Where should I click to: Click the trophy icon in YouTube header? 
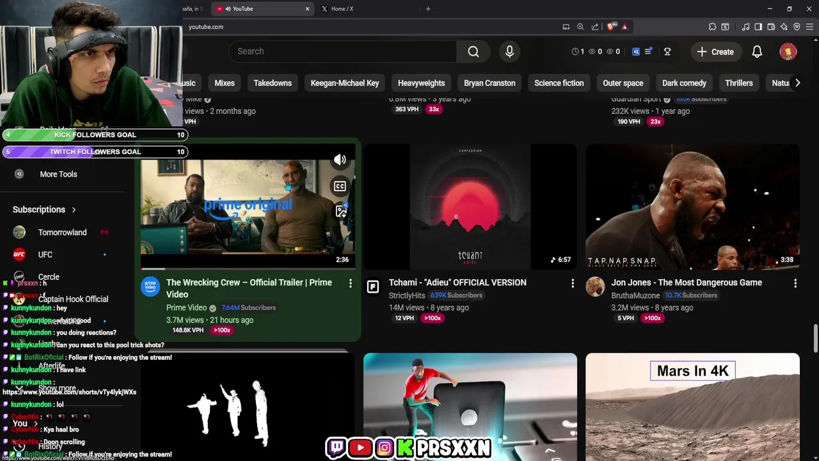point(667,52)
